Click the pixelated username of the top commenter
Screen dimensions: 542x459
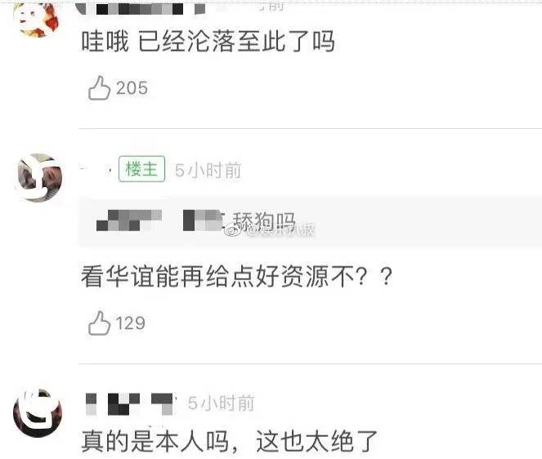tap(140, 9)
